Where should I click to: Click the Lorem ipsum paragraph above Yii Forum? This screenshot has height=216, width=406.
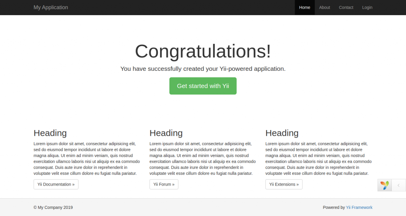tap(203, 159)
